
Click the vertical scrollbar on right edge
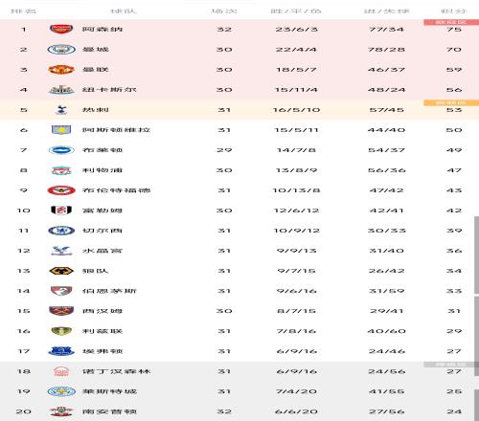pos(476,255)
